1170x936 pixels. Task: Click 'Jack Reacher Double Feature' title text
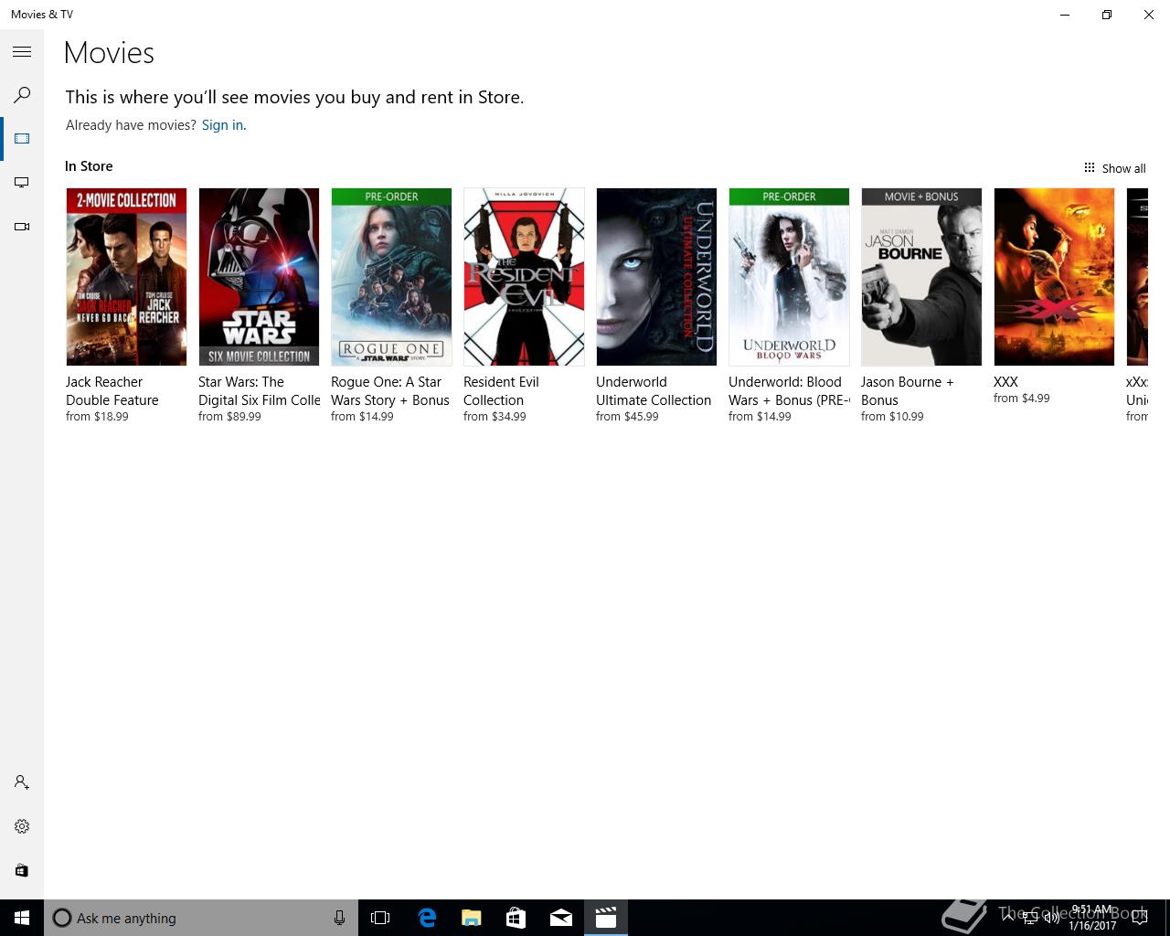[x=112, y=391]
